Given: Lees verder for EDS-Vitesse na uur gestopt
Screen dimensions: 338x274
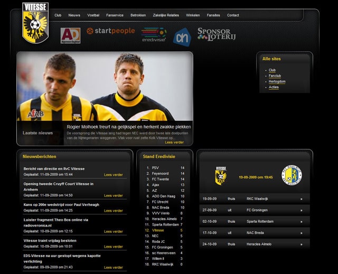Looking at the screenshot, I should (114, 268).
